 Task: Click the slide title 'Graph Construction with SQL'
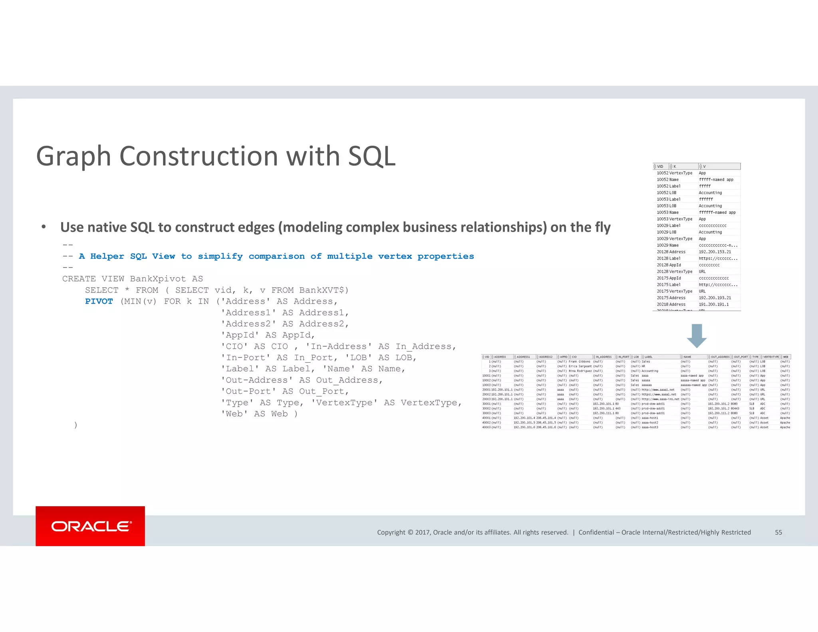pos(216,156)
